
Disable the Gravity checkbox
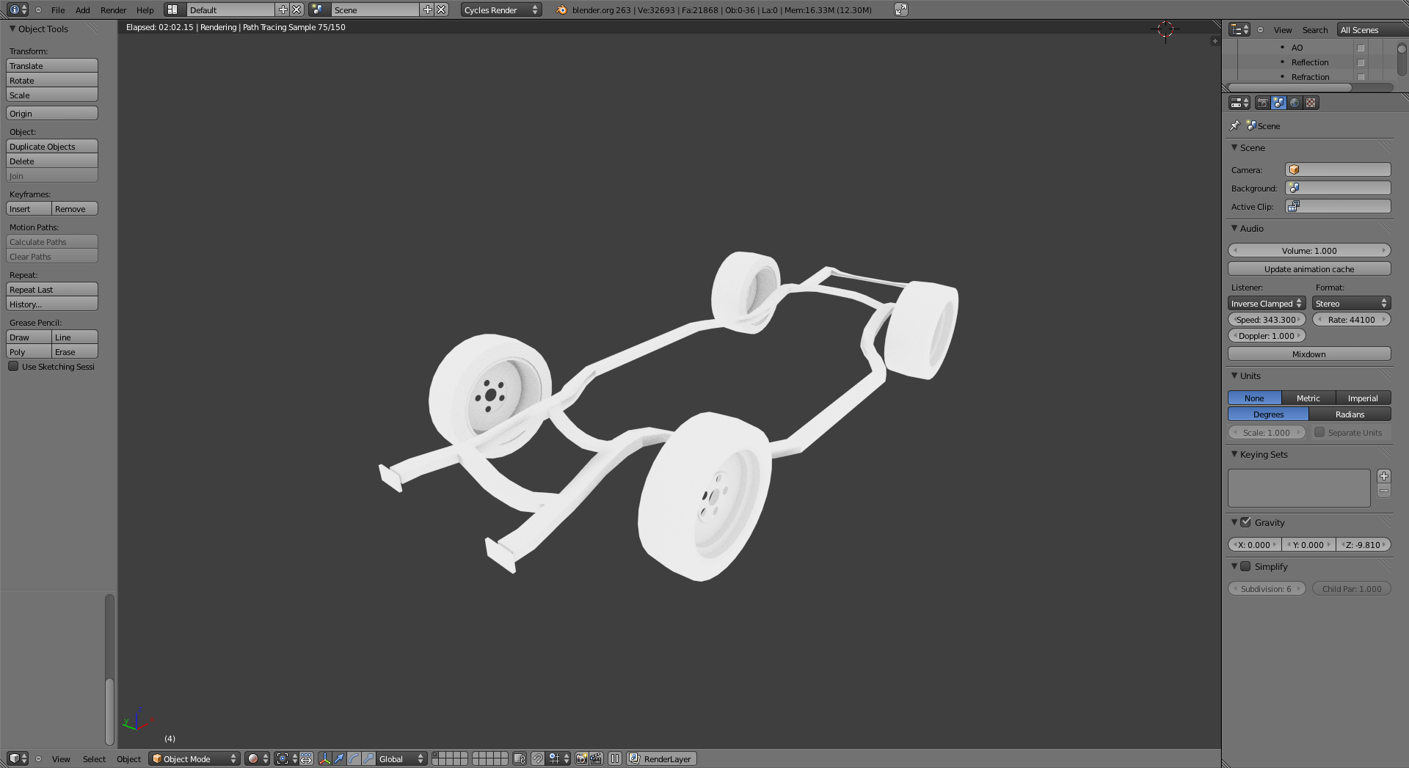pyautogui.click(x=1245, y=522)
